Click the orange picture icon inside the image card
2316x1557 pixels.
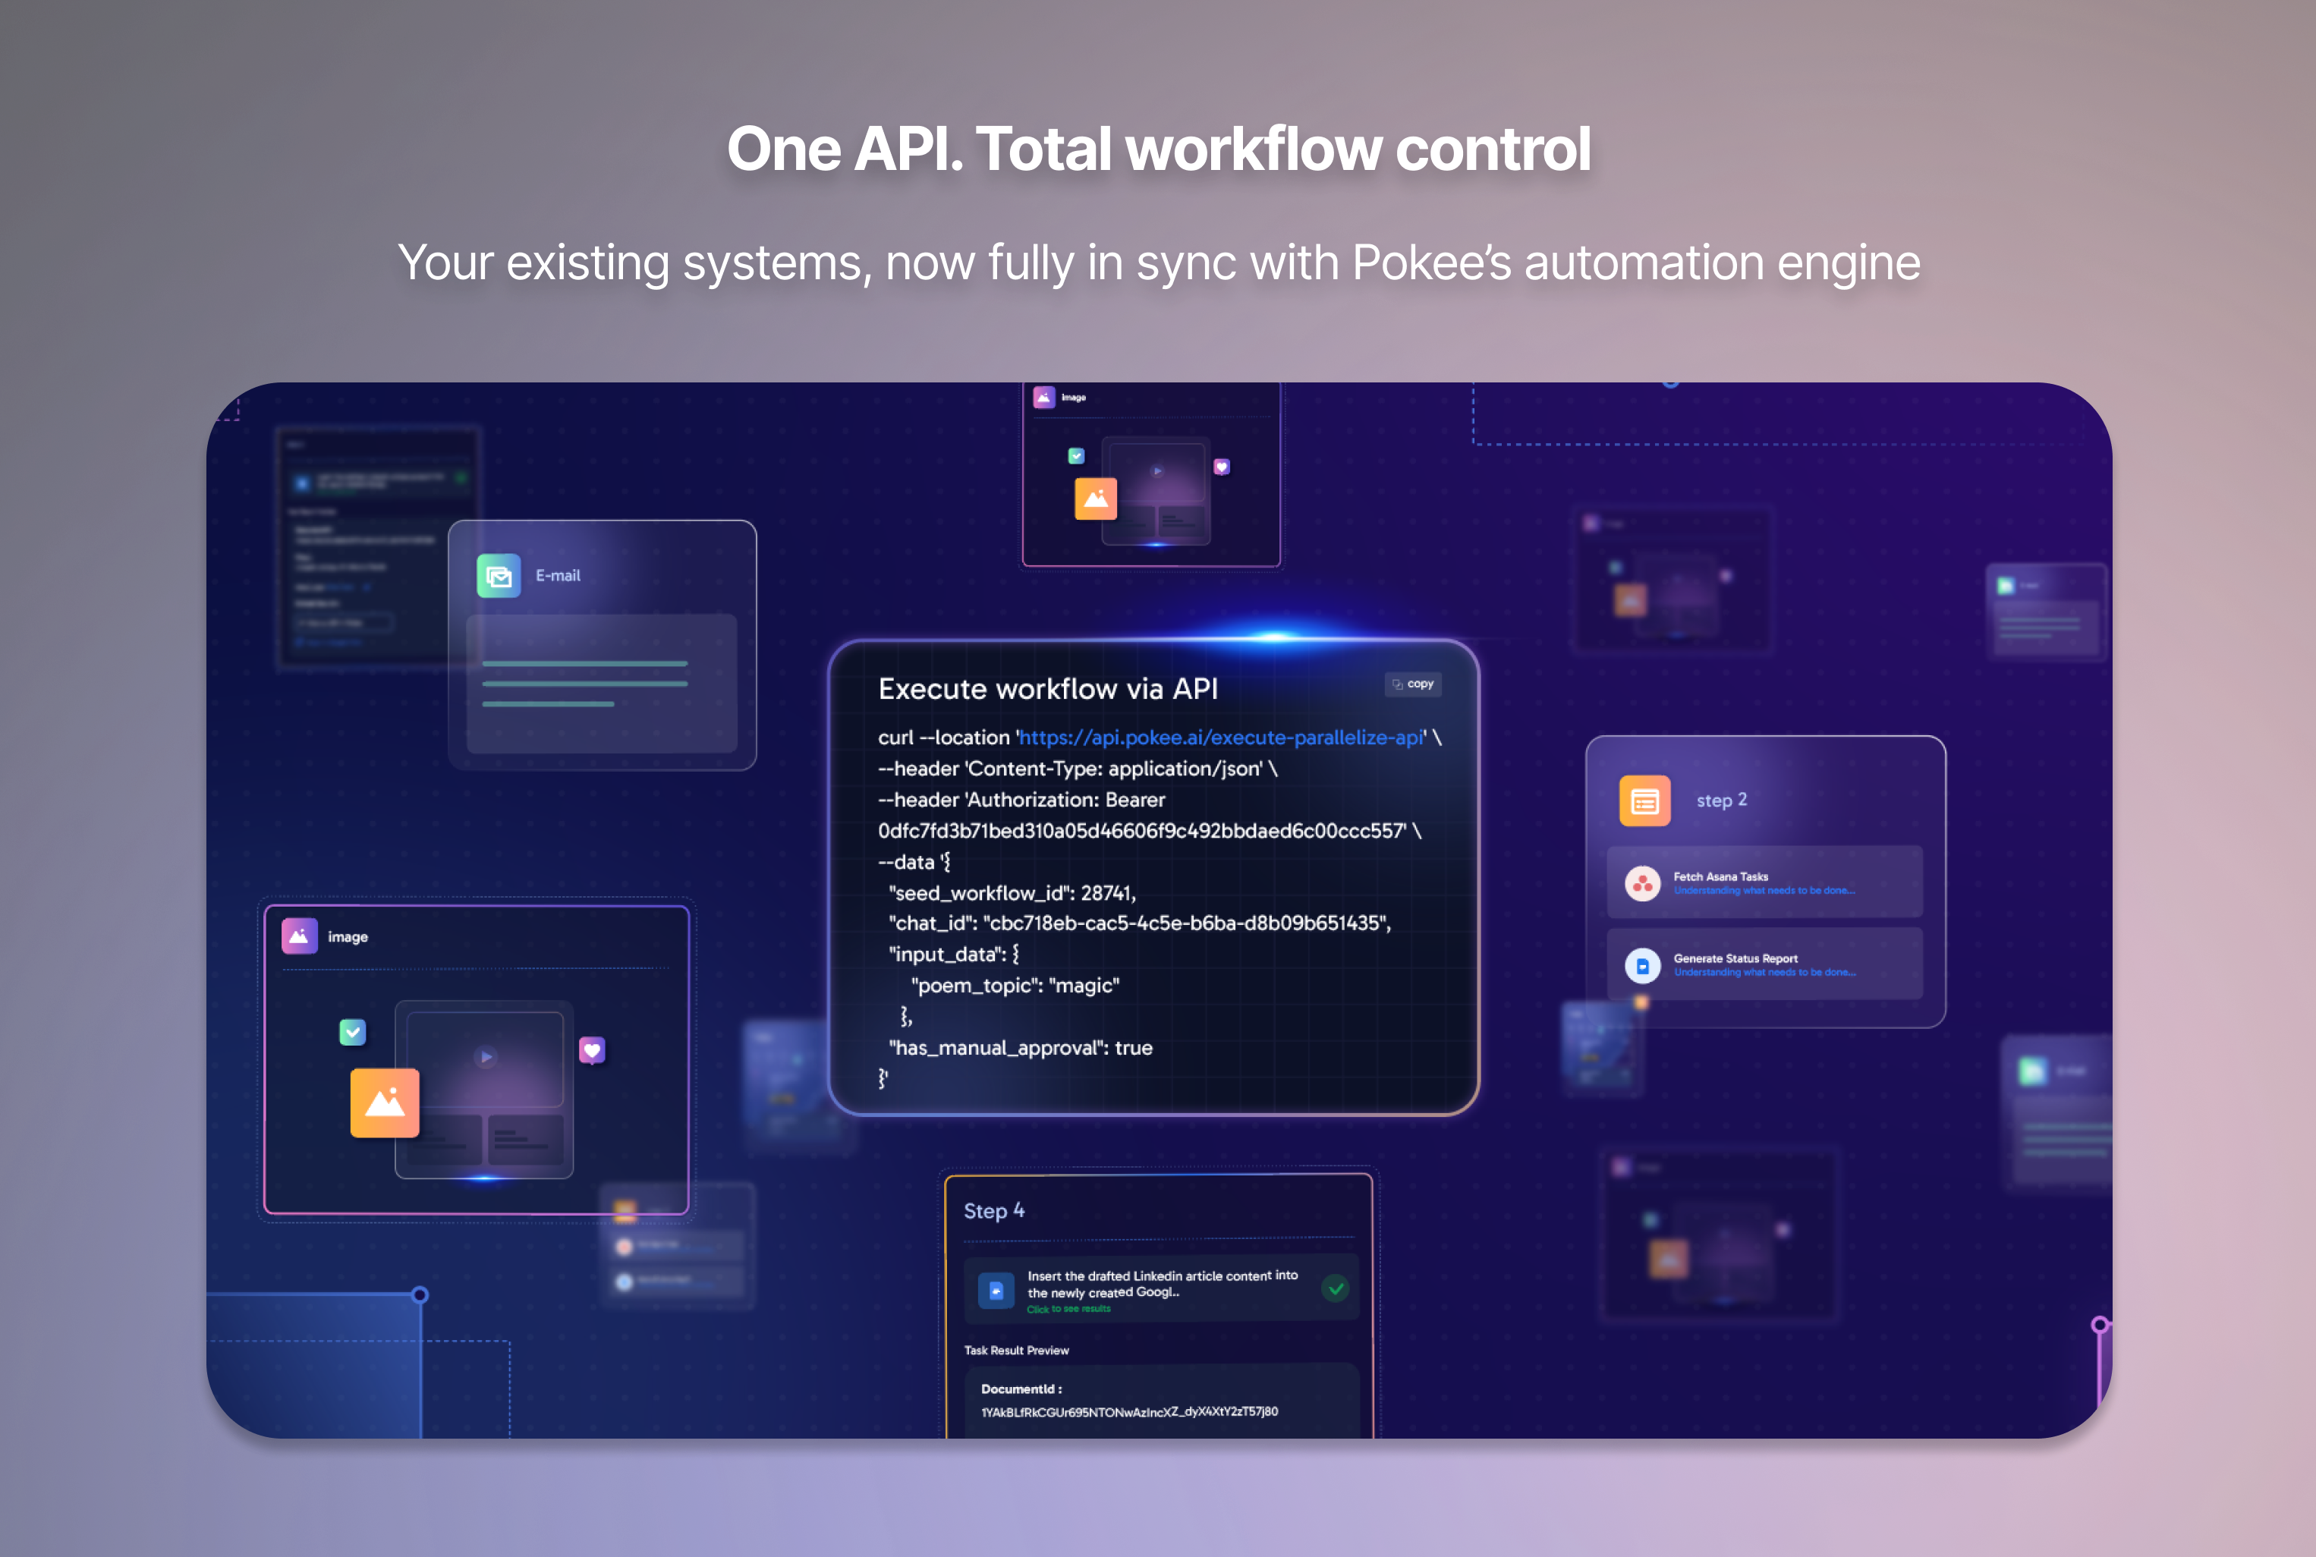point(384,1102)
